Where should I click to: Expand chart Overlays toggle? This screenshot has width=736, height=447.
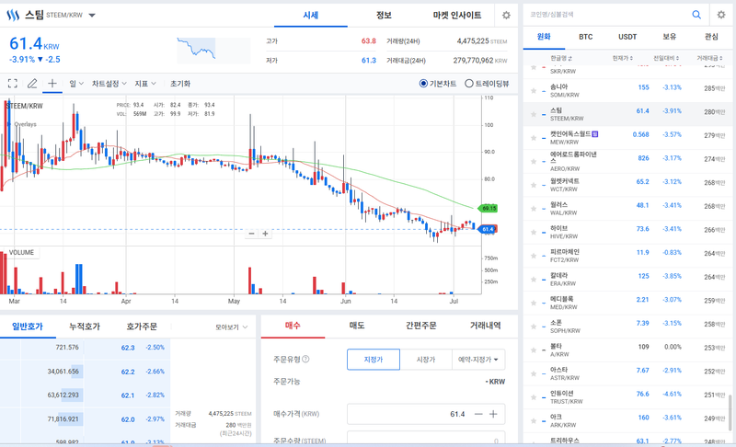22,124
